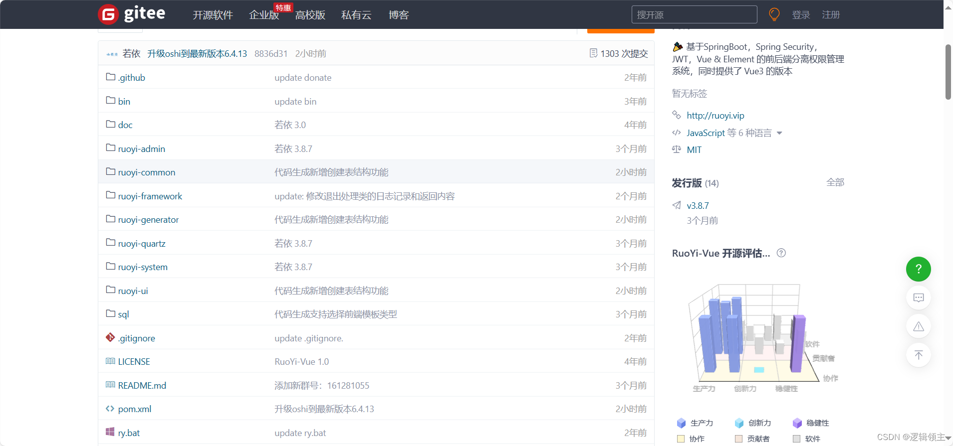
Task: Click the ruoyi-framework folder icon
Action: [x=110, y=195]
